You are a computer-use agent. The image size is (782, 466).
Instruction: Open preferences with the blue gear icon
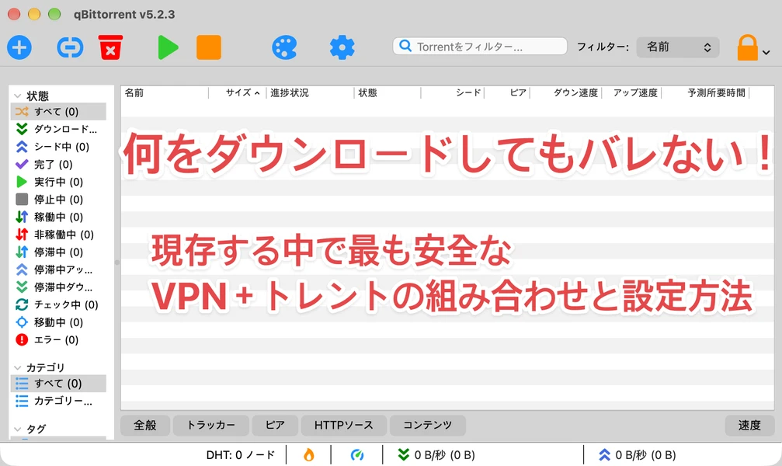342,48
